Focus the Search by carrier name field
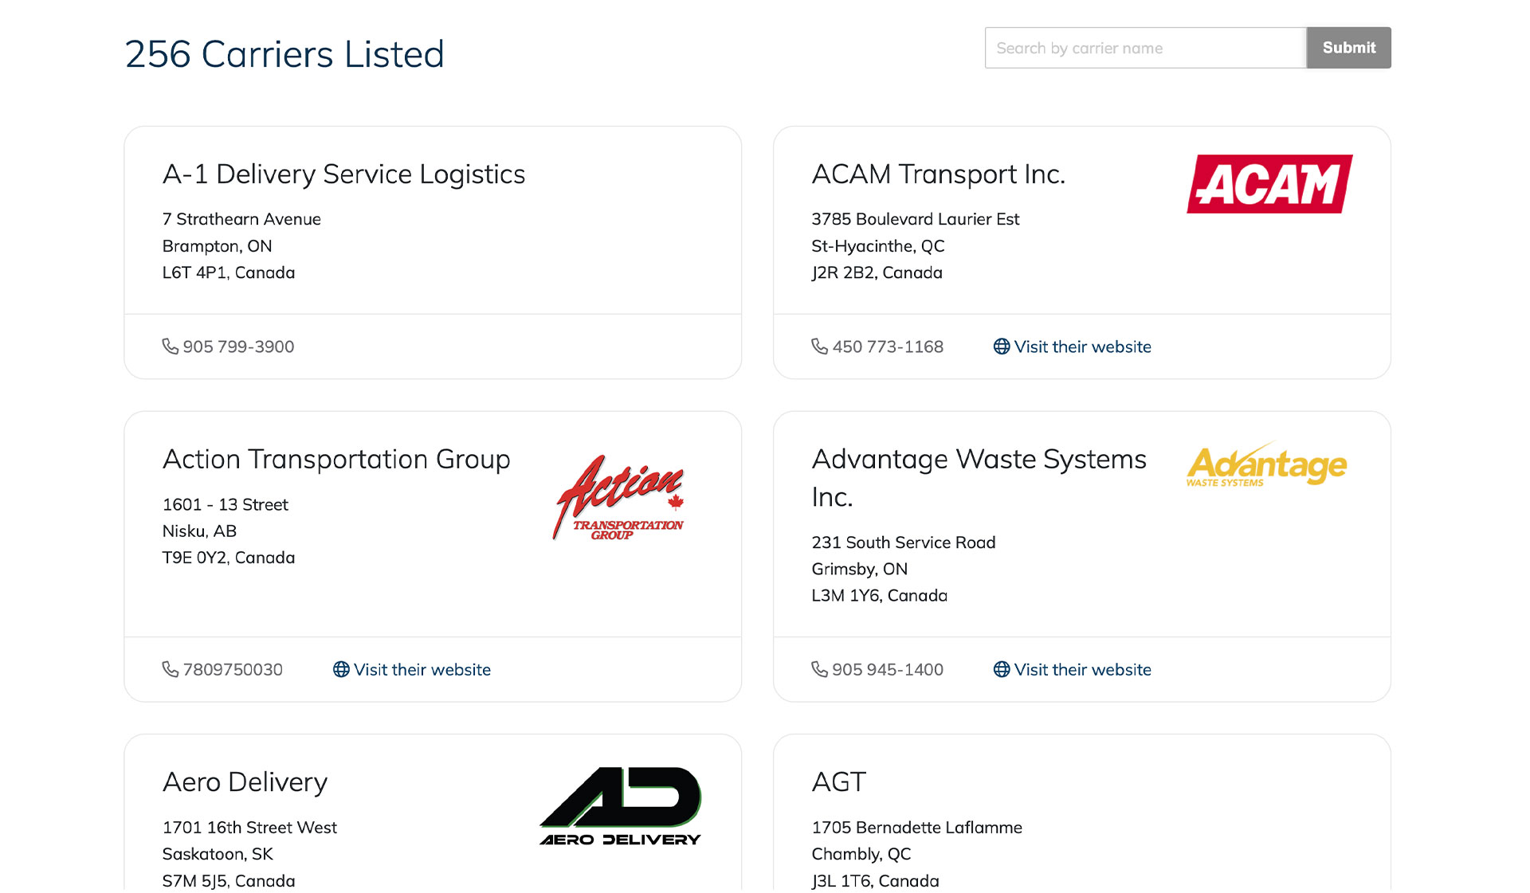 point(1145,48)
